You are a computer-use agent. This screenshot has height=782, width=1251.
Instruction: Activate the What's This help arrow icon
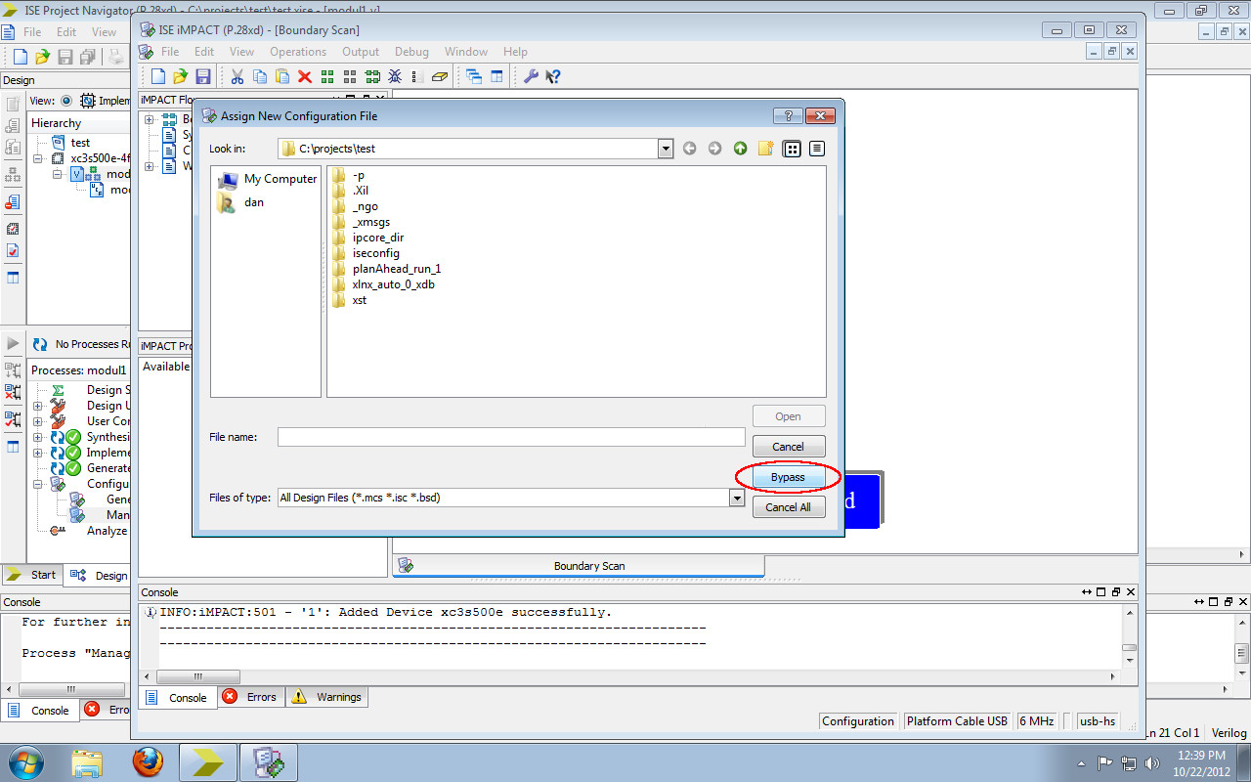tap(553, 76)
